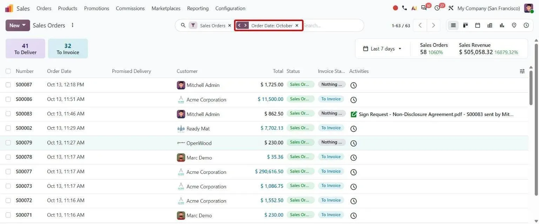Screen dimensions: 539x224
Task: Open the Sales Orders kebab actions menu
Action: [73, 25]
